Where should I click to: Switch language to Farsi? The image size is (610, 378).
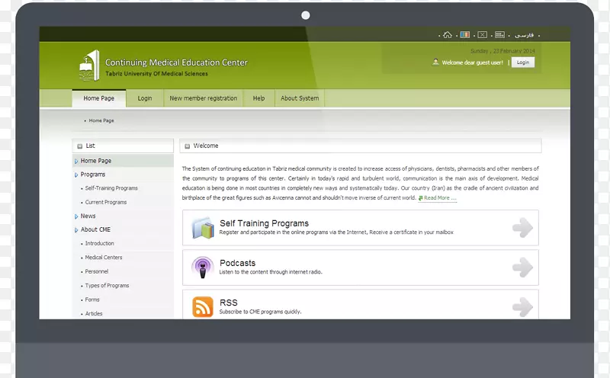(525, 35)
